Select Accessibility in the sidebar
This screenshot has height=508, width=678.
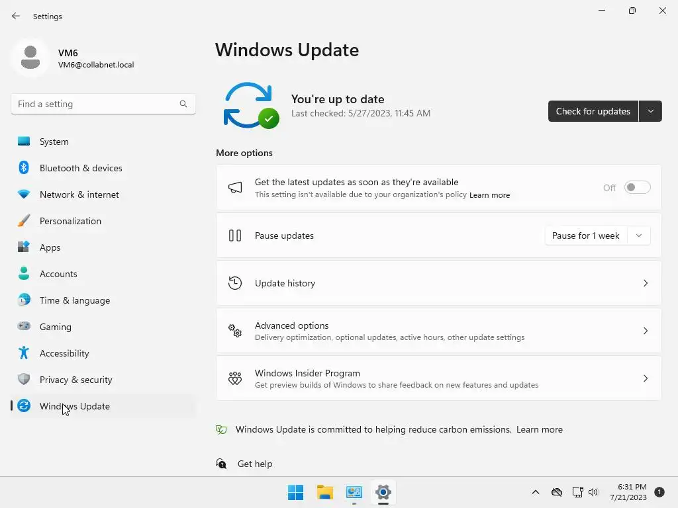click(103, 353)
